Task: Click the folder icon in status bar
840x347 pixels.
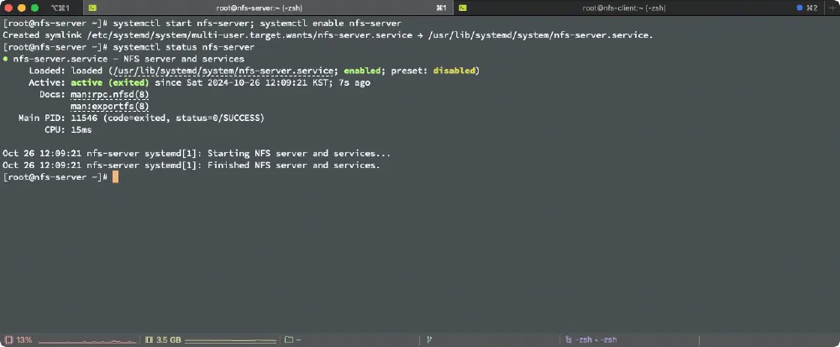Action: pos(288,340)
